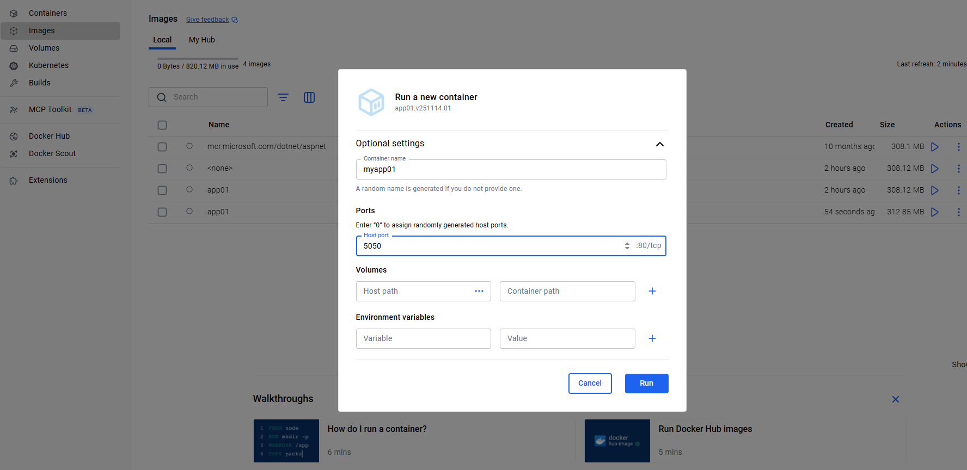Switch to the My Hub tab
The width and height of the screenshot is (967, 470).
[201, 40]
